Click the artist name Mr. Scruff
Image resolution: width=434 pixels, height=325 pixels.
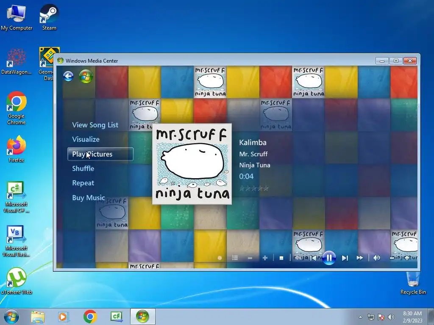(x=253, y=154)
